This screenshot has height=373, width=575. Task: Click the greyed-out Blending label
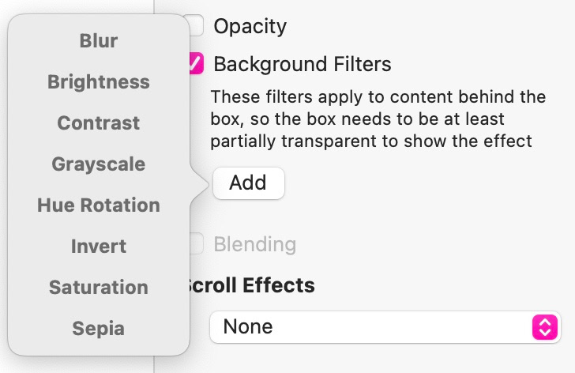[x=255, y=244]
